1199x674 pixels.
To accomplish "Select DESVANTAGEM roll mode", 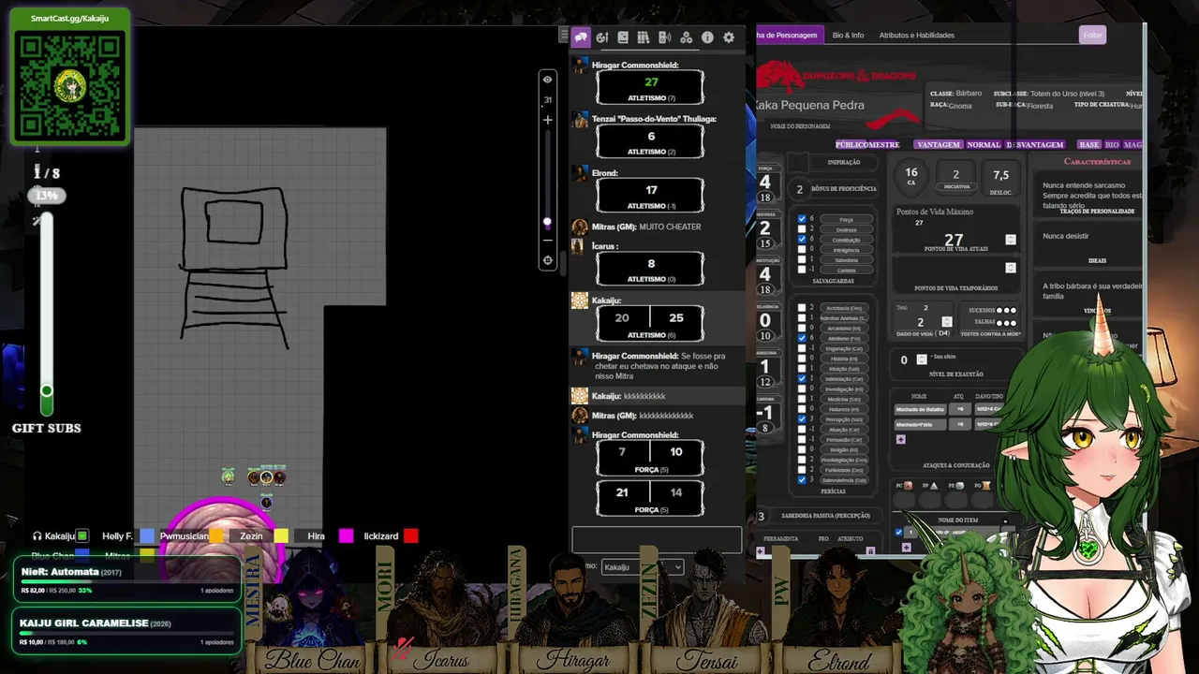I will [1035, 145].
